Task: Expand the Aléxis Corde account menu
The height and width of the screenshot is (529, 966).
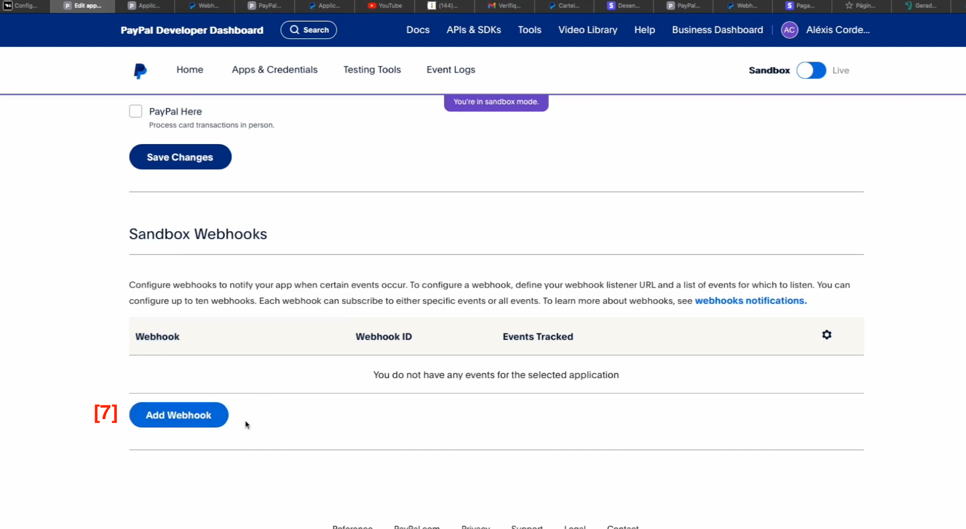Action: pos(838,30)
